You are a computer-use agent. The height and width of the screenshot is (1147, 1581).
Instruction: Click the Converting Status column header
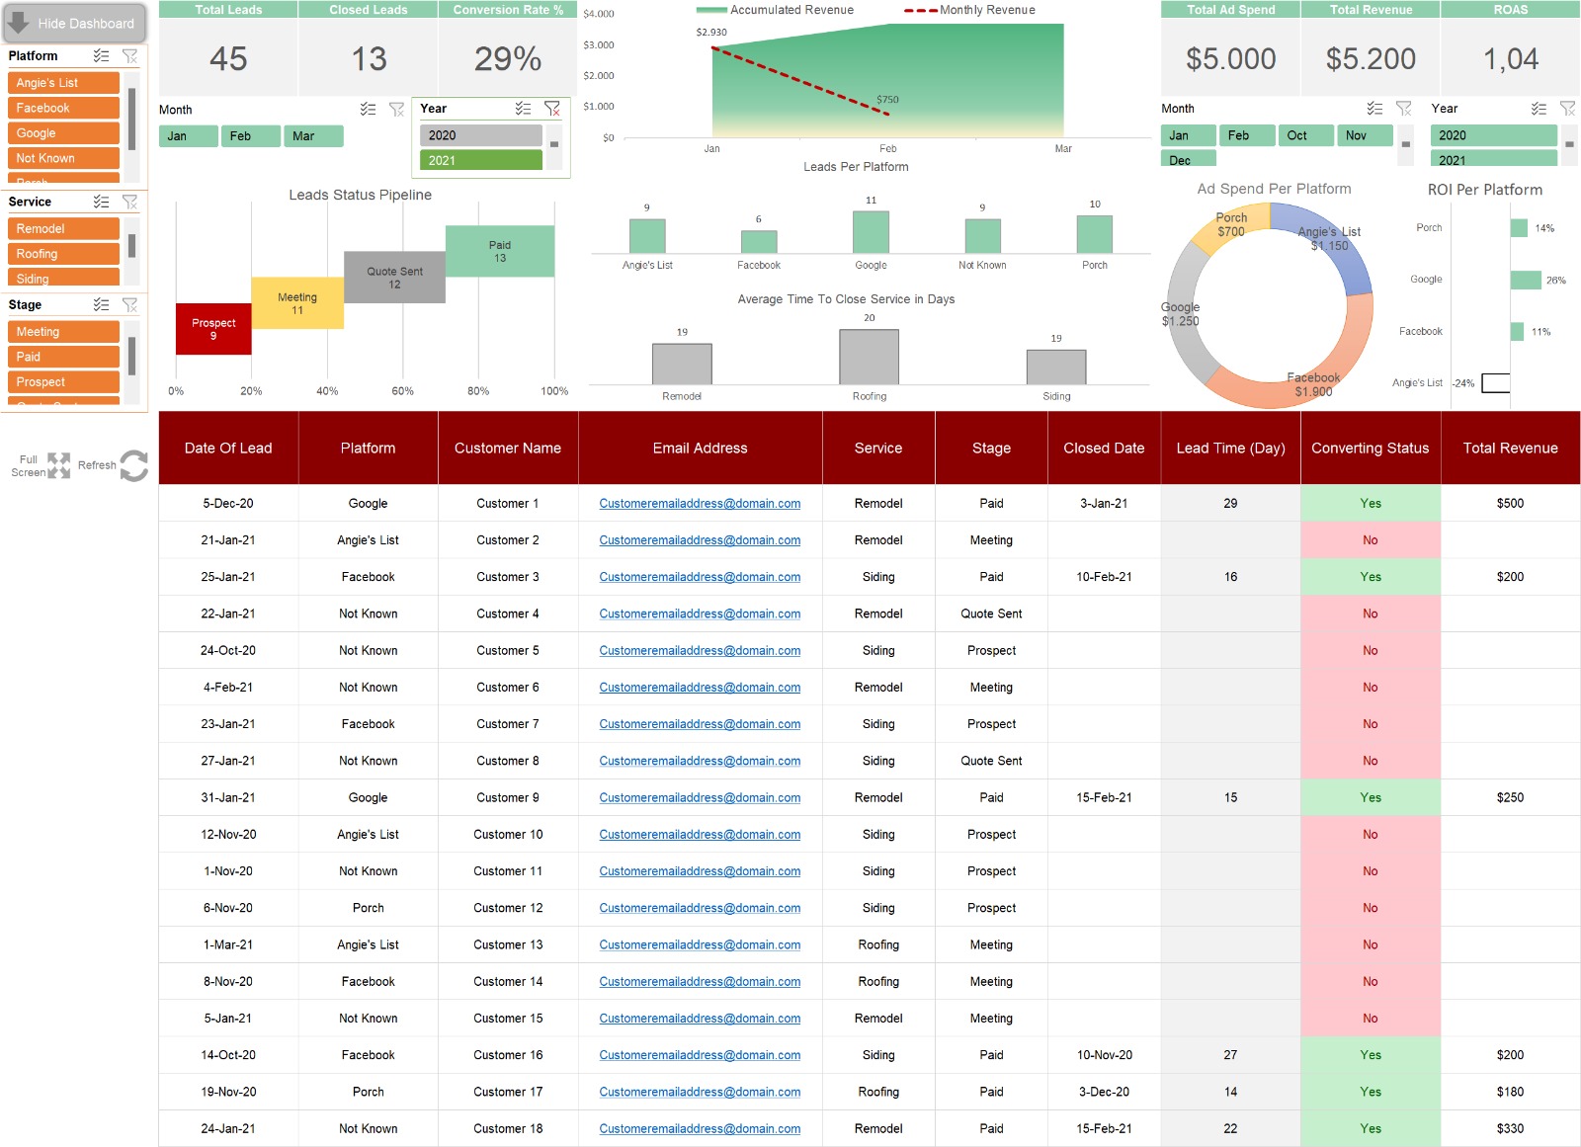coord(1370,449)
